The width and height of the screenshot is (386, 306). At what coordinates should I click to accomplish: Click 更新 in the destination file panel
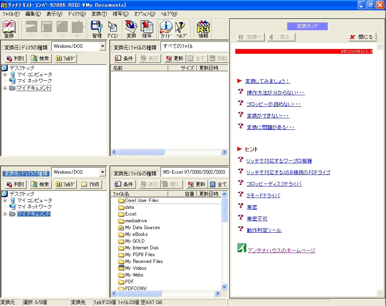click(x=196, y=184)
